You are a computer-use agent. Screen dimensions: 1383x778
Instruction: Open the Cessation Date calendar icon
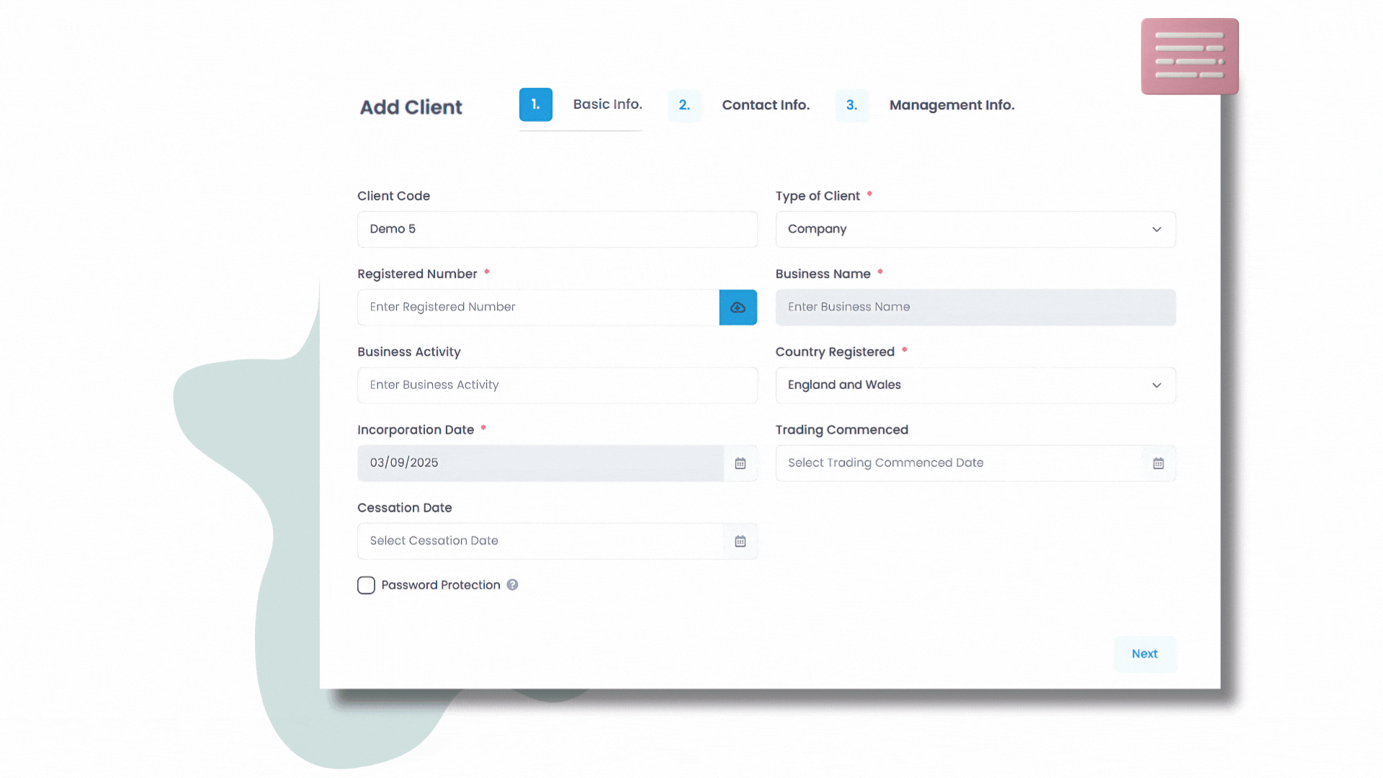740,541
